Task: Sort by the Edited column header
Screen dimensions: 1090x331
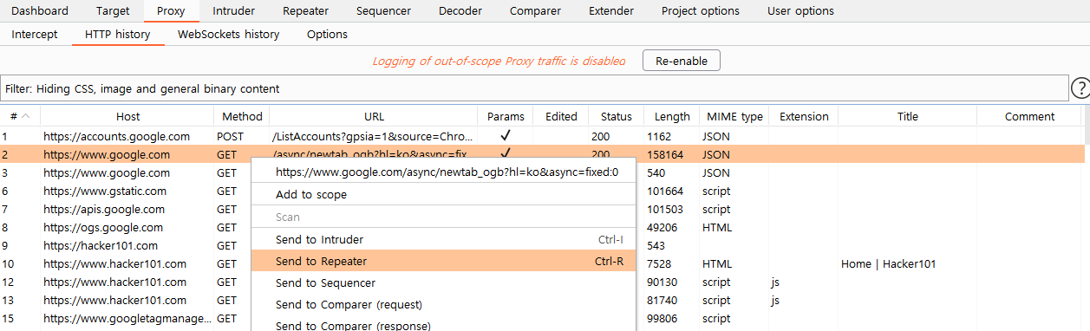Action: pos(561,116)
